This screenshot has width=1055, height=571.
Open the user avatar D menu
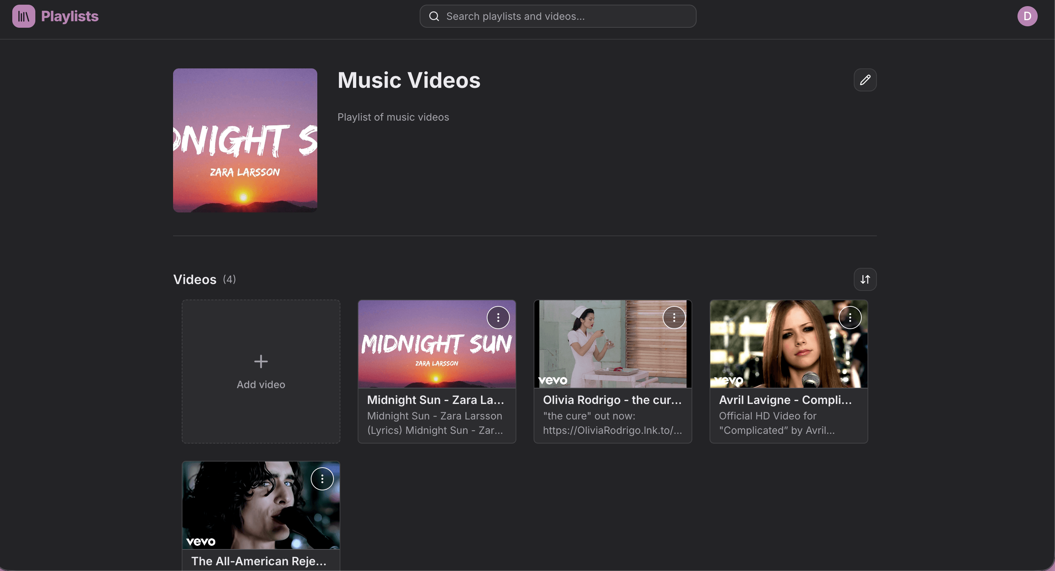(x=1027, y=16)
